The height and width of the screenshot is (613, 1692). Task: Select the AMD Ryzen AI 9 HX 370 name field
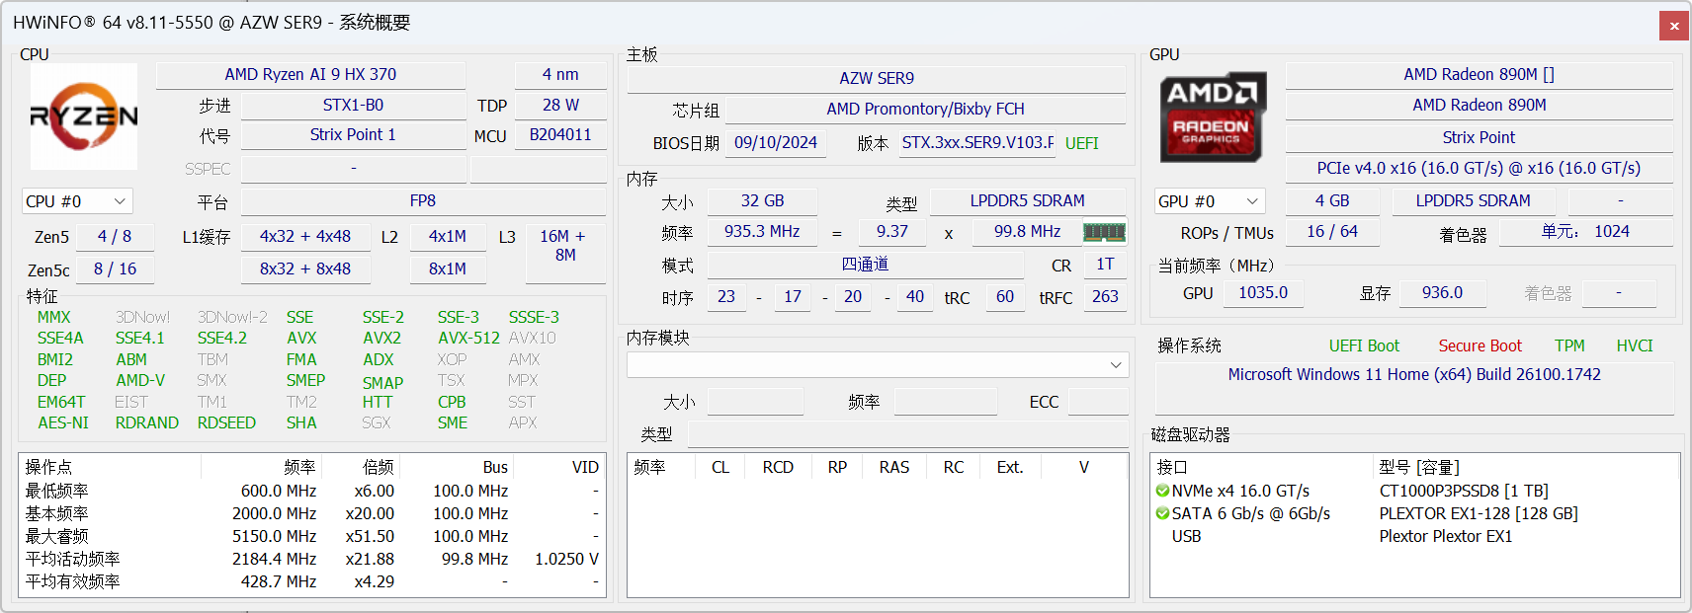click(x=310, y=75)
